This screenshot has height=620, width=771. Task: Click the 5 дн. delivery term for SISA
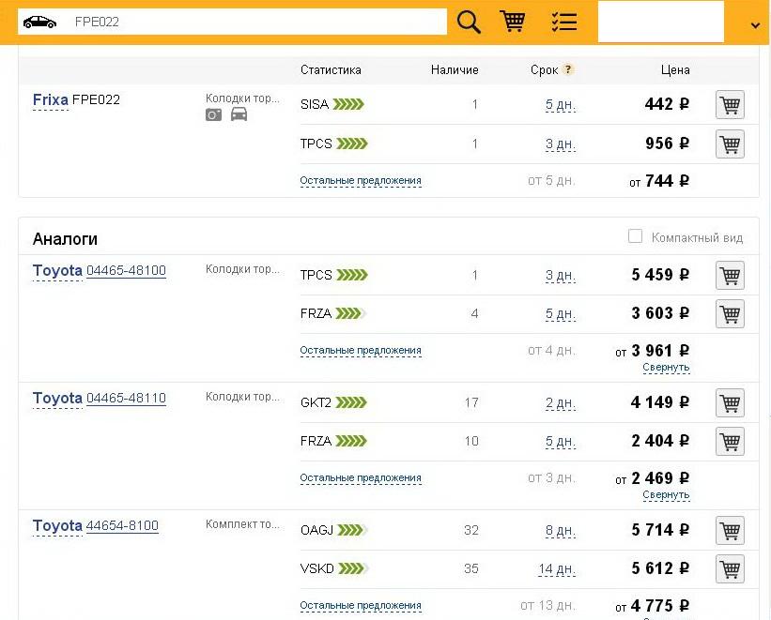point(560,105)
